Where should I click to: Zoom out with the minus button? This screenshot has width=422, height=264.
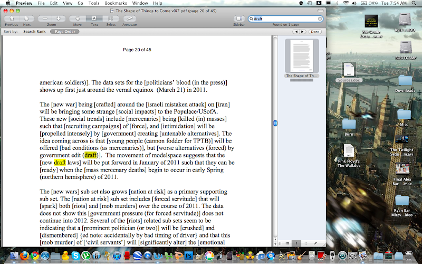(45, 18)
